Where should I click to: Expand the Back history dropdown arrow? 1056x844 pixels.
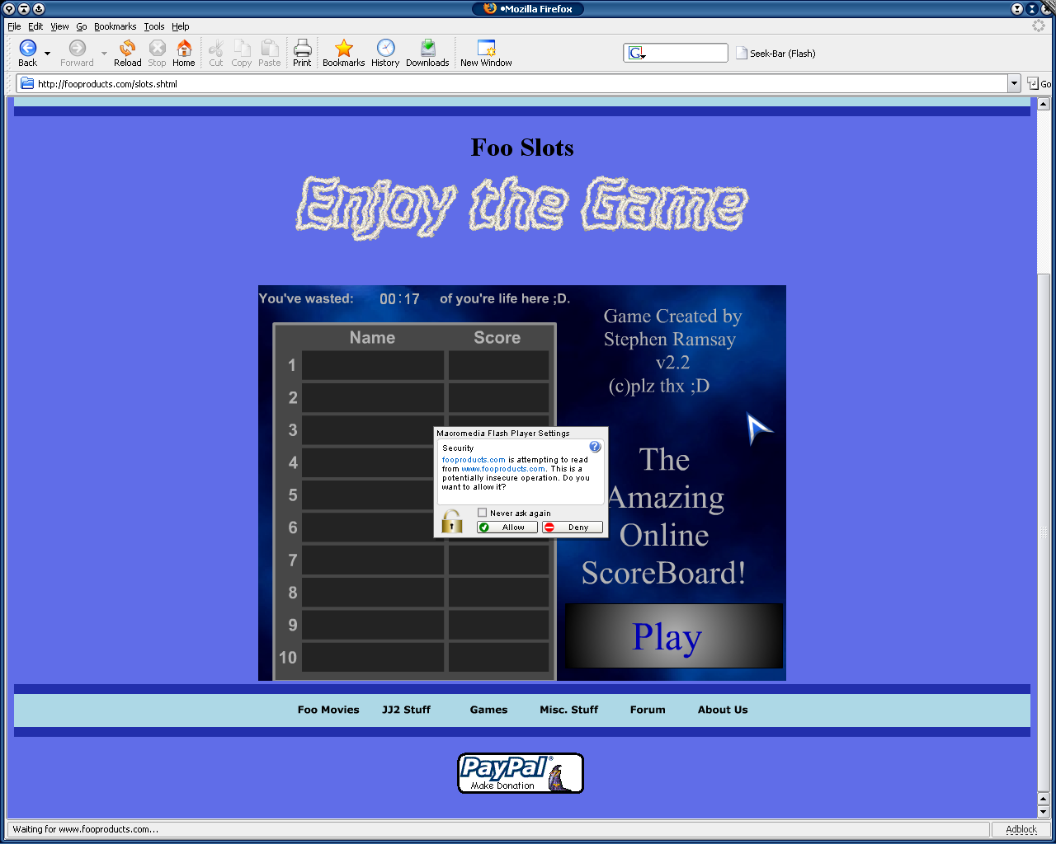47,54
